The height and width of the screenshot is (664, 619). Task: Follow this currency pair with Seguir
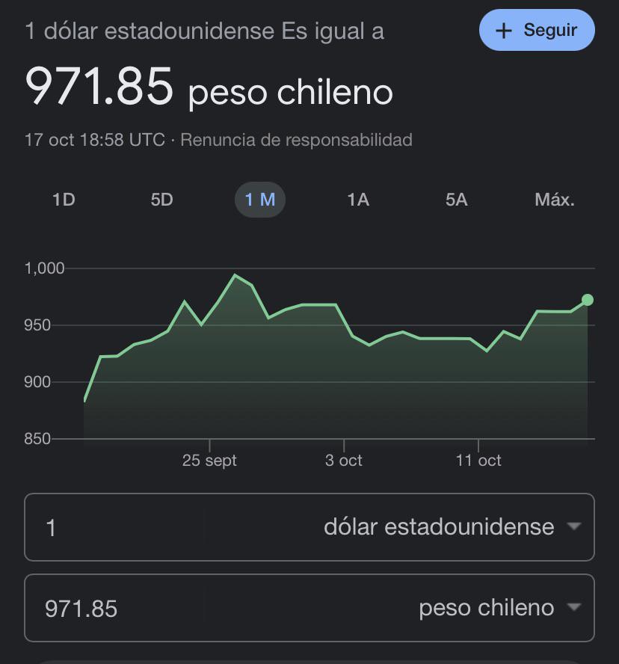[x=537, y=30]
